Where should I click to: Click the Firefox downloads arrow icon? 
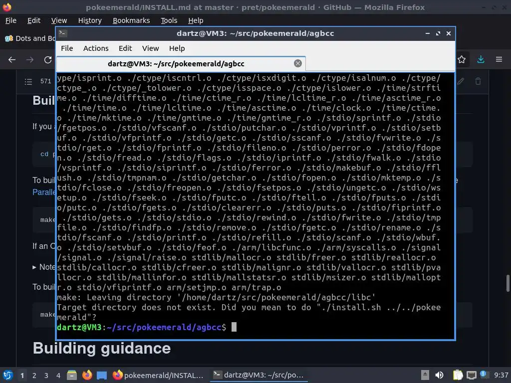tap(481, 59)
